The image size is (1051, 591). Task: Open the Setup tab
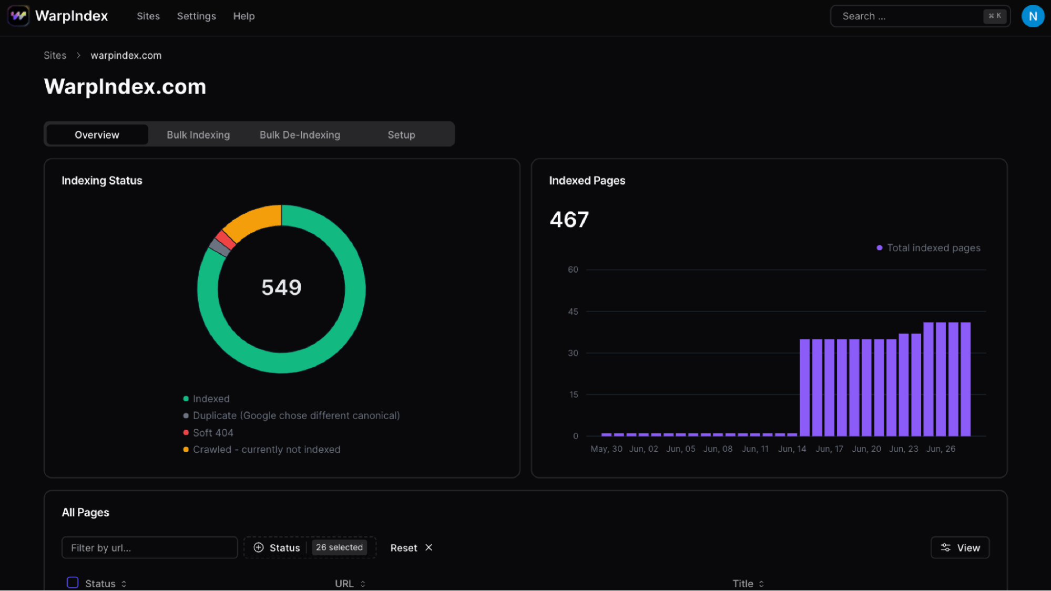click(x=401, y=134)
